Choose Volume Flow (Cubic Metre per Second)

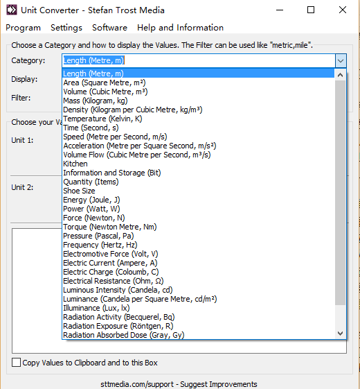(198, 155)
